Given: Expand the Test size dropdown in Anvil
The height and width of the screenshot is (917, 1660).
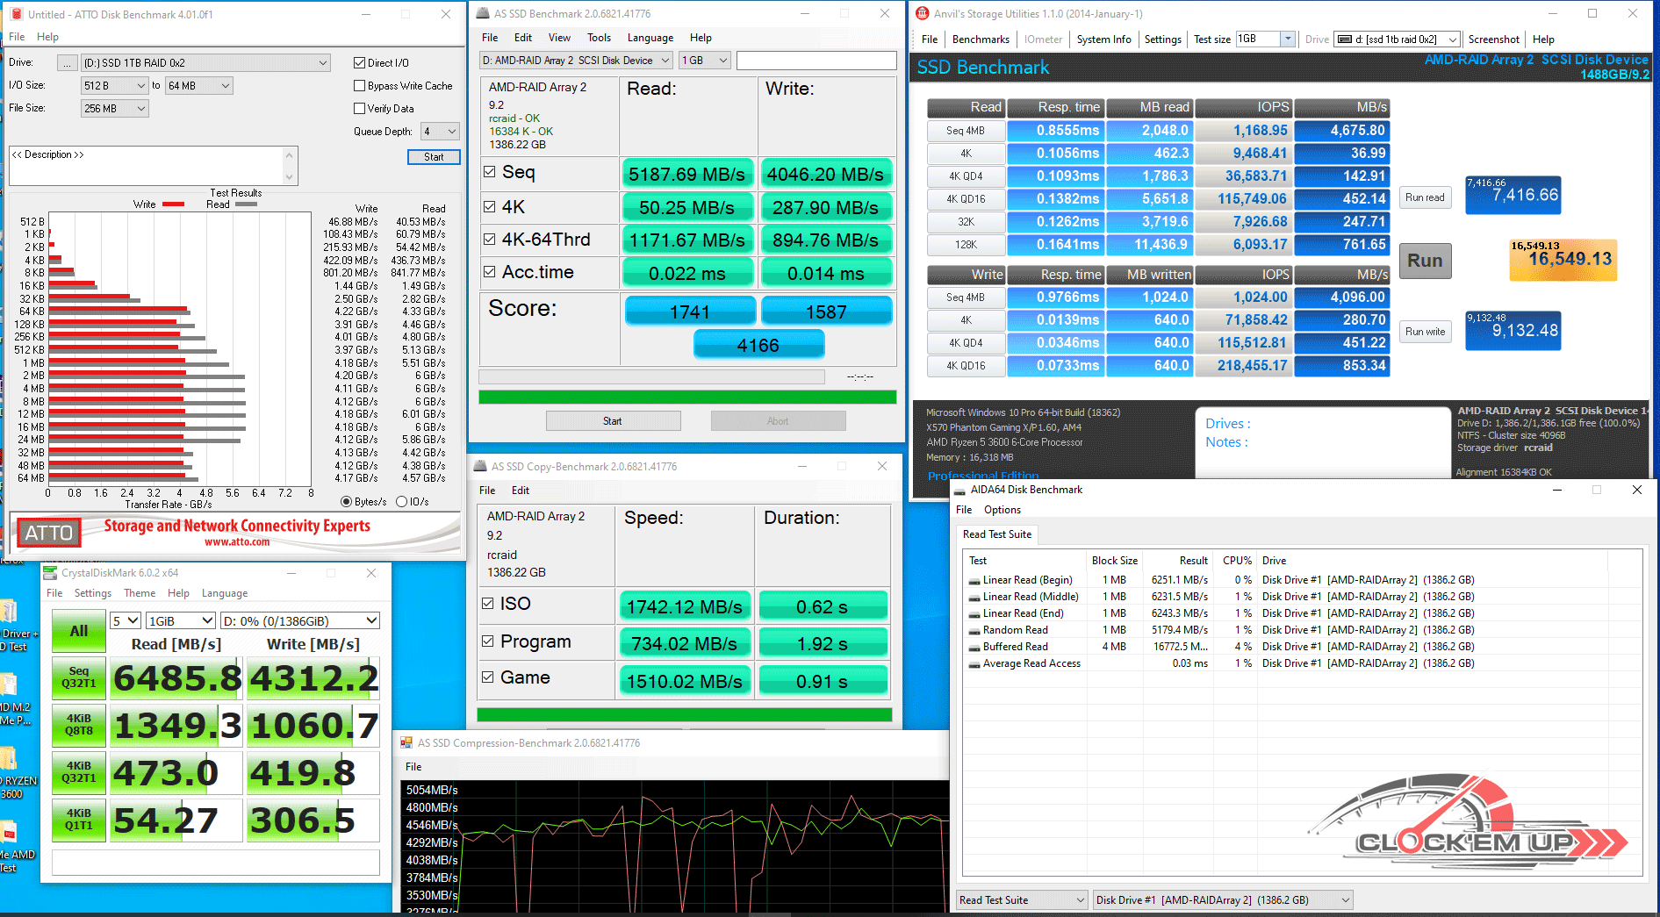Looking at the screenshot, I should 1266,39.
